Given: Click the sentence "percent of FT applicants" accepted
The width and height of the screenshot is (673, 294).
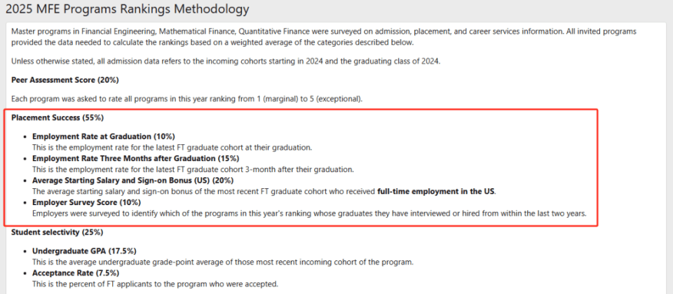Looking at the screenshot, I should point(156,283).
